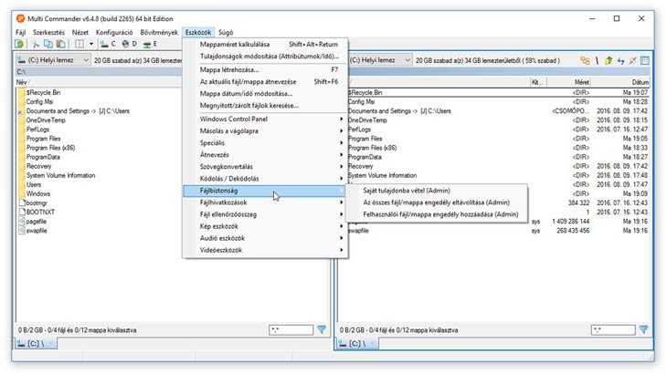
Task: Select the highlighted Fájlbiztonság entry
Action: point(266,191)
